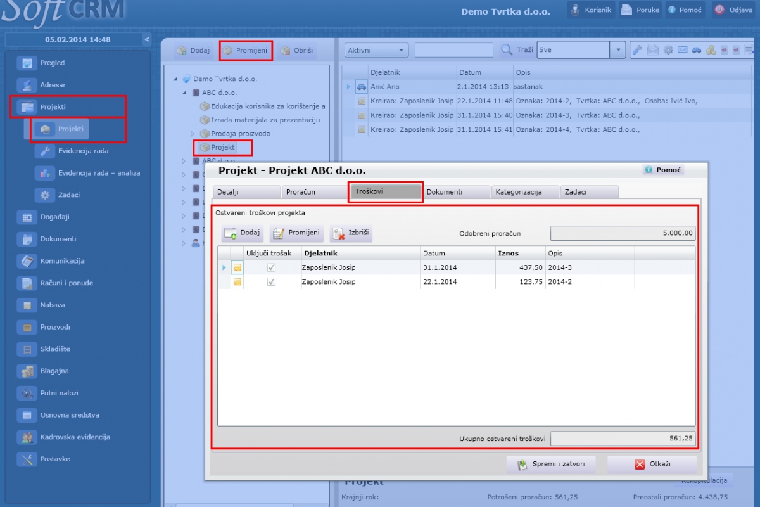Click Spremi i zatvori button
760x507 pixels.
click(x=551, y=465)
